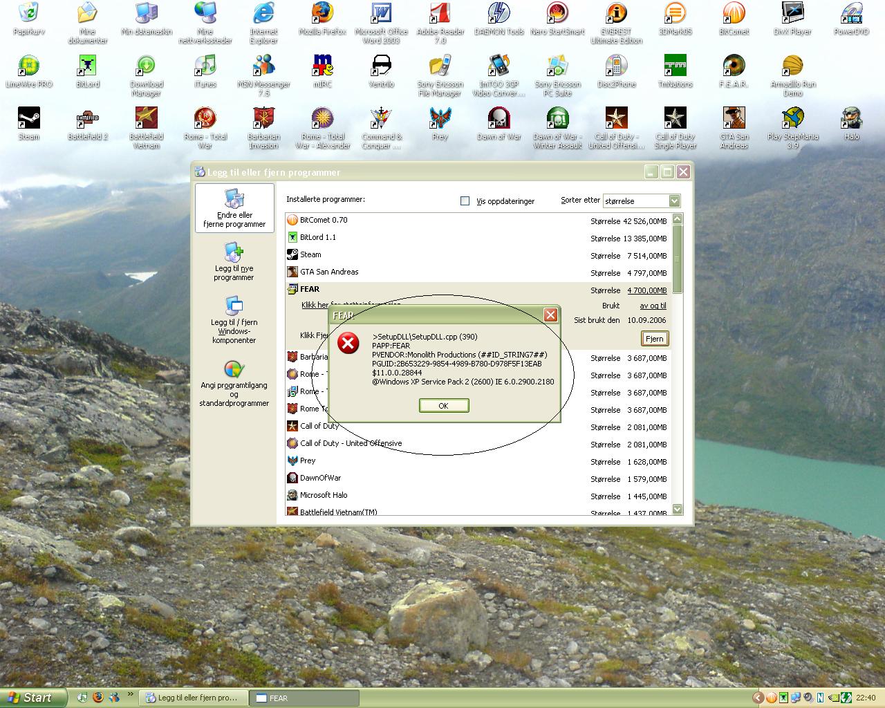Select Prey in installed programs list
Image resolution: width=885 pixels, height=708 pixels.
pos(478,461)
